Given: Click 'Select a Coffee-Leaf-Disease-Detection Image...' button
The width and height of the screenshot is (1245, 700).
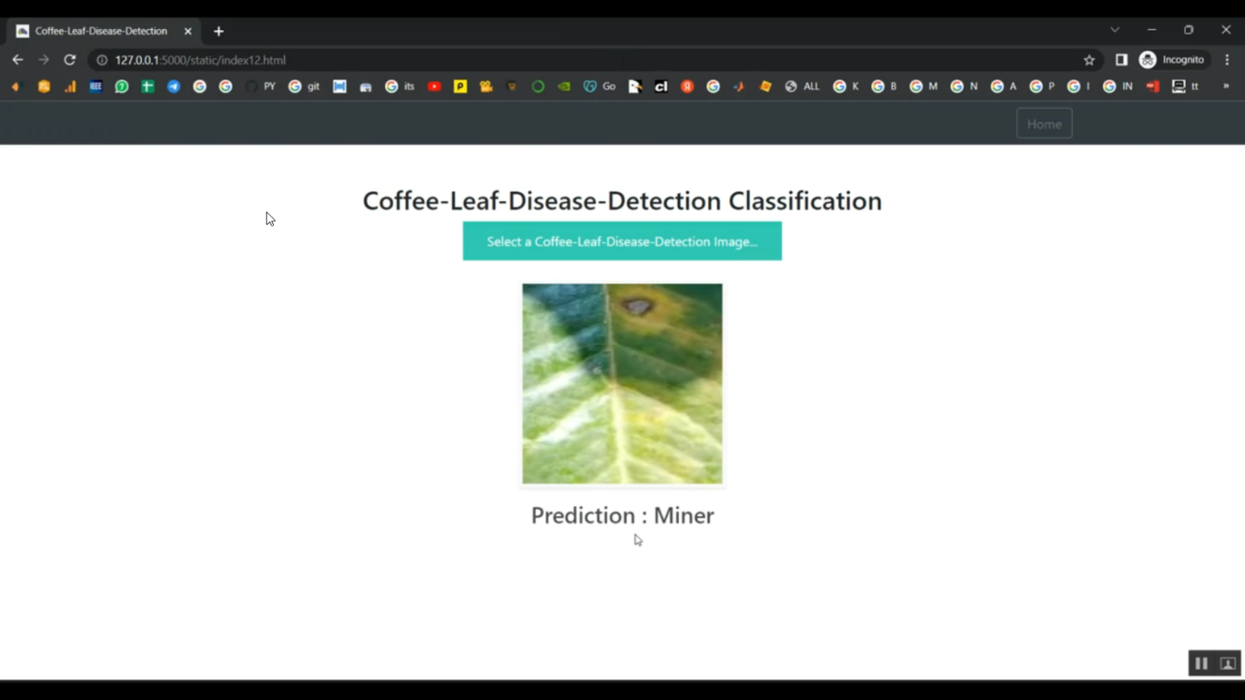Looking at the screenshot, I should 622,241.
